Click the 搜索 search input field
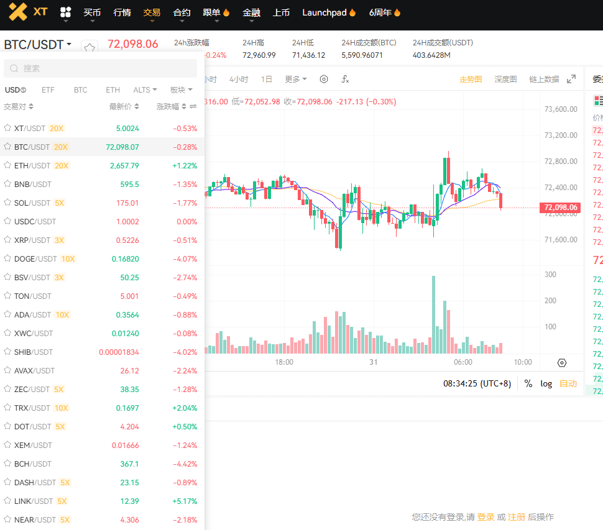The height and width of the screenshot is (530, 603). [100, 68]
